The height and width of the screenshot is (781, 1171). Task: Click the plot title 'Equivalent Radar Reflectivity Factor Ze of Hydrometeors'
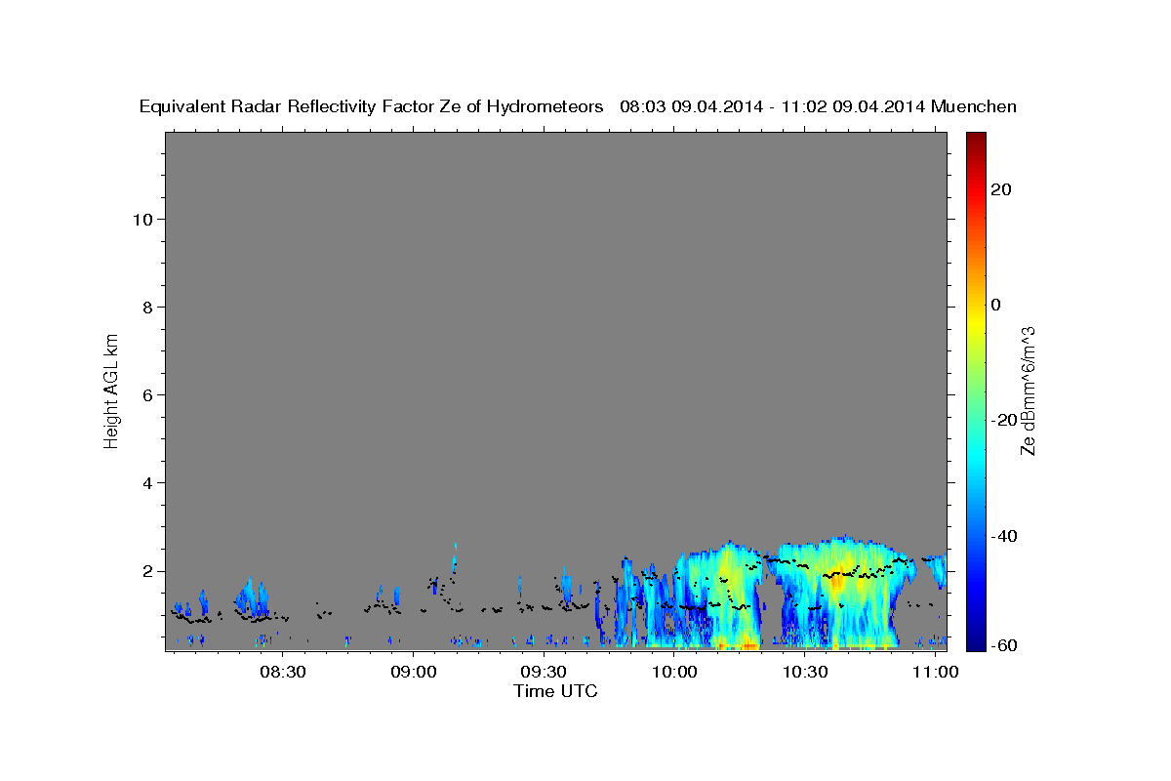click(x=372, y=107)
